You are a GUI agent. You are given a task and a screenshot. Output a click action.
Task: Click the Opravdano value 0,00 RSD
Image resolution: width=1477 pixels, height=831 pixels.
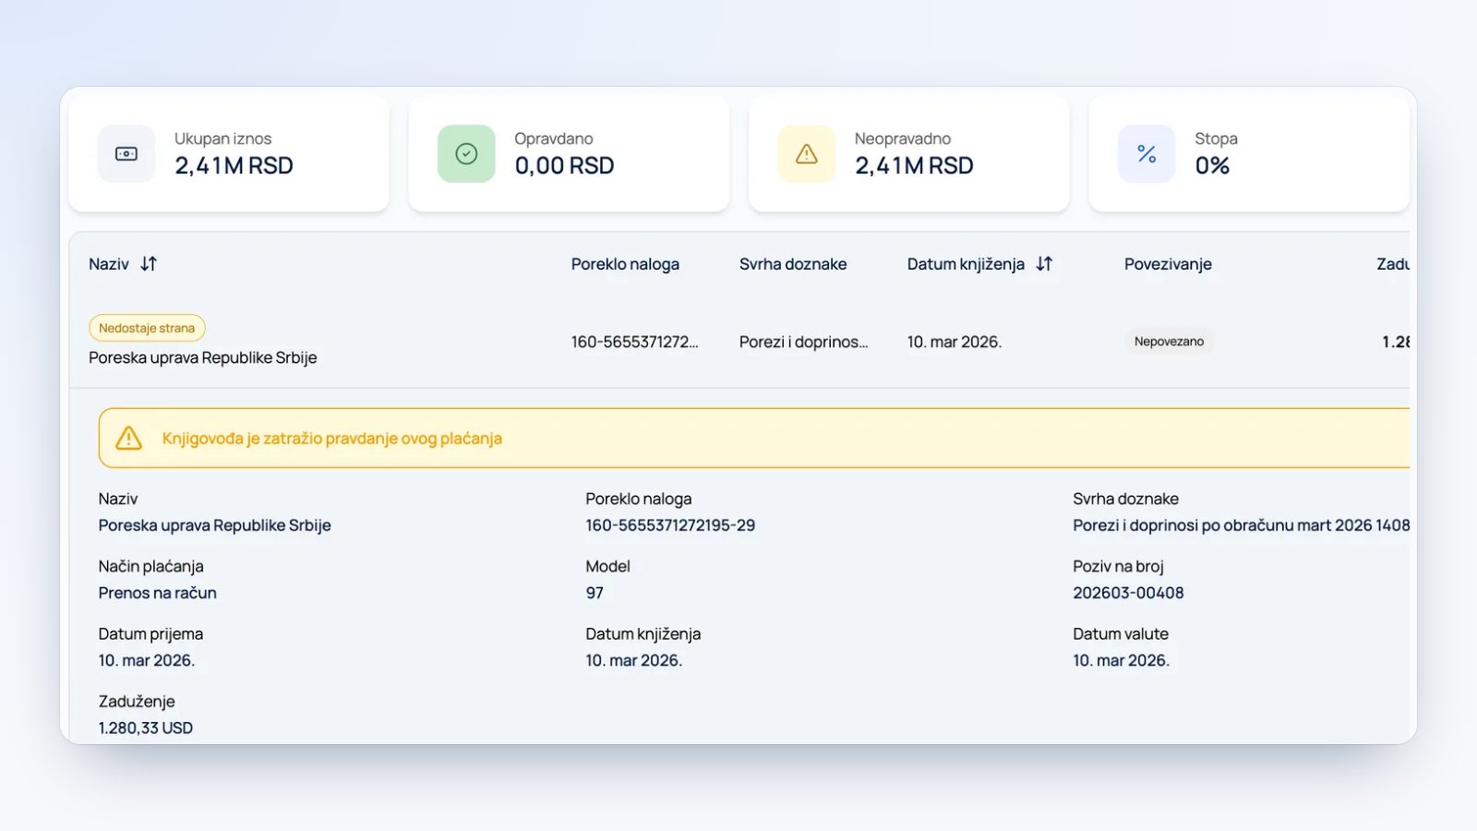(x=564, y=166)
